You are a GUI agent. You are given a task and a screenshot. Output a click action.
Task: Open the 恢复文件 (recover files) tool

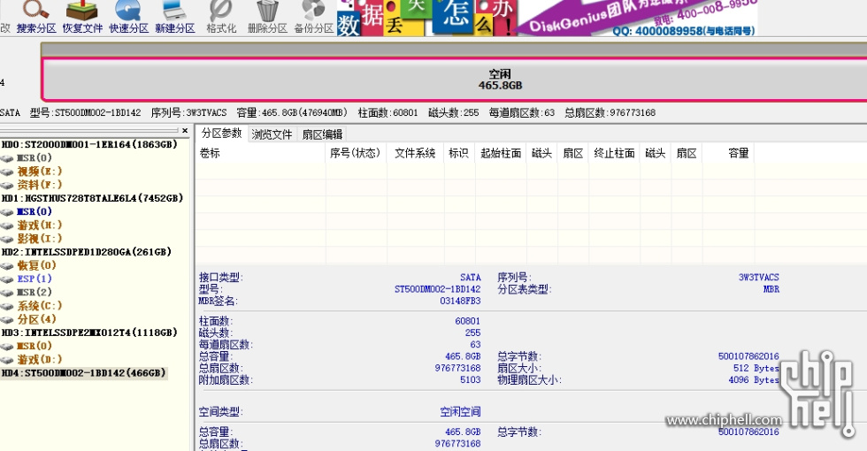coord(82,18)
